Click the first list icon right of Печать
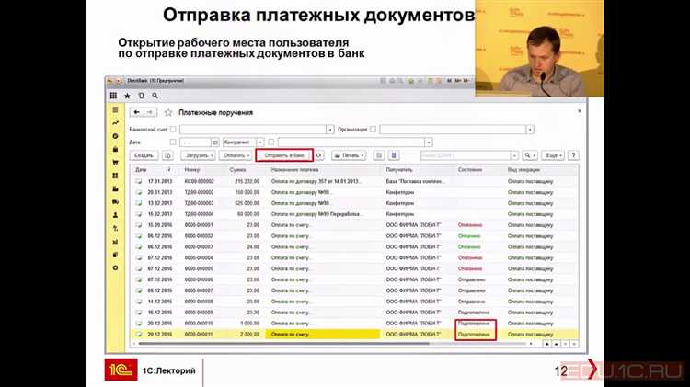 point(379,155)
